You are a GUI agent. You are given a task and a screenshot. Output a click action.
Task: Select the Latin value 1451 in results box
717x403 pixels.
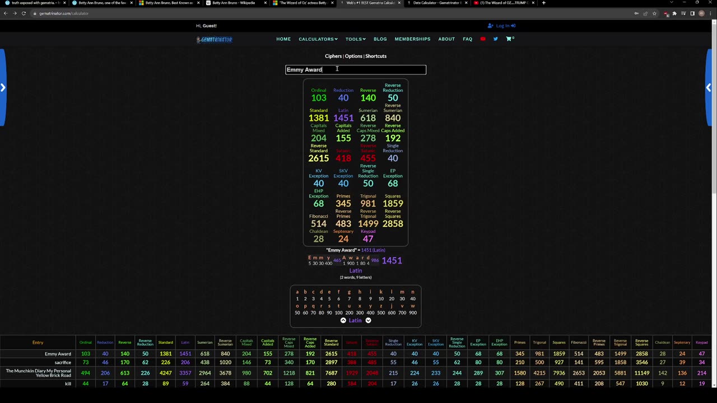[x=343, y=118]
